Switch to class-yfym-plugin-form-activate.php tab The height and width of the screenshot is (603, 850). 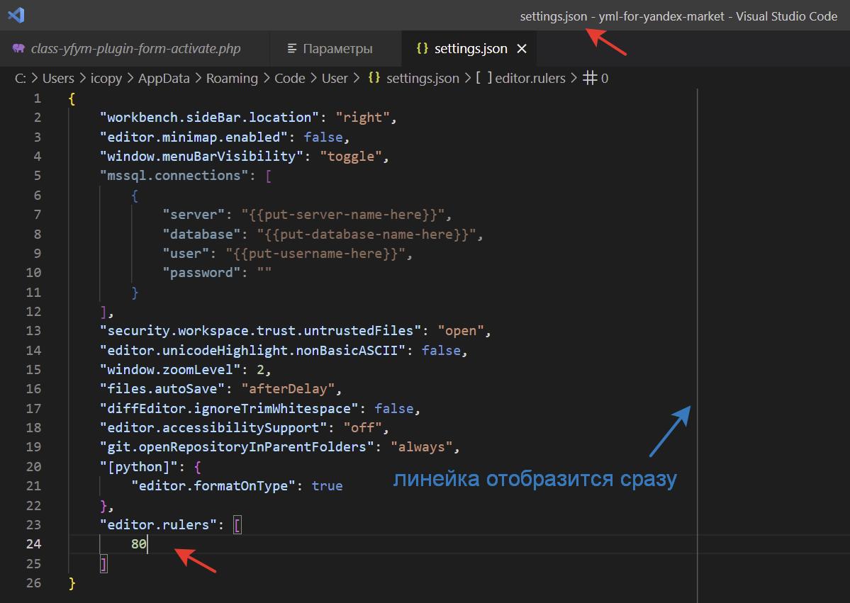135,49
